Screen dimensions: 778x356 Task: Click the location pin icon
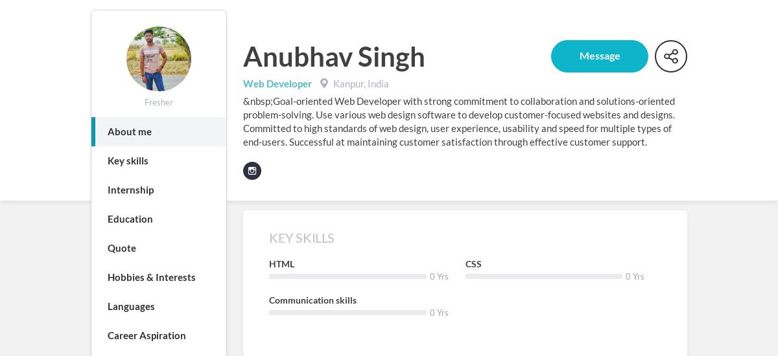324,83
